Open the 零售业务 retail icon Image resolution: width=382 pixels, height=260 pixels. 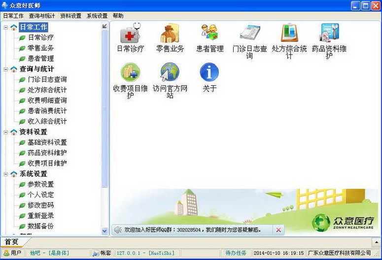coord(170,34)
